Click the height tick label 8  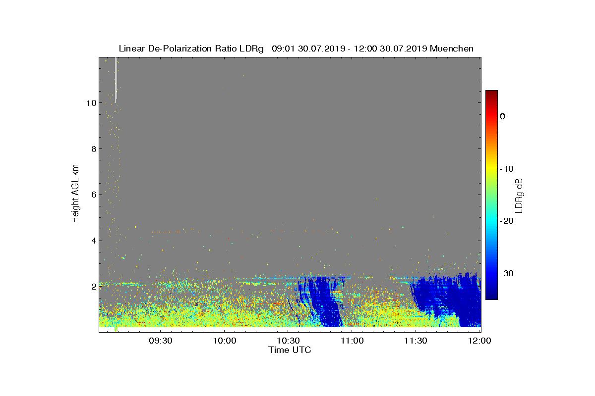(x=93, y=149)
